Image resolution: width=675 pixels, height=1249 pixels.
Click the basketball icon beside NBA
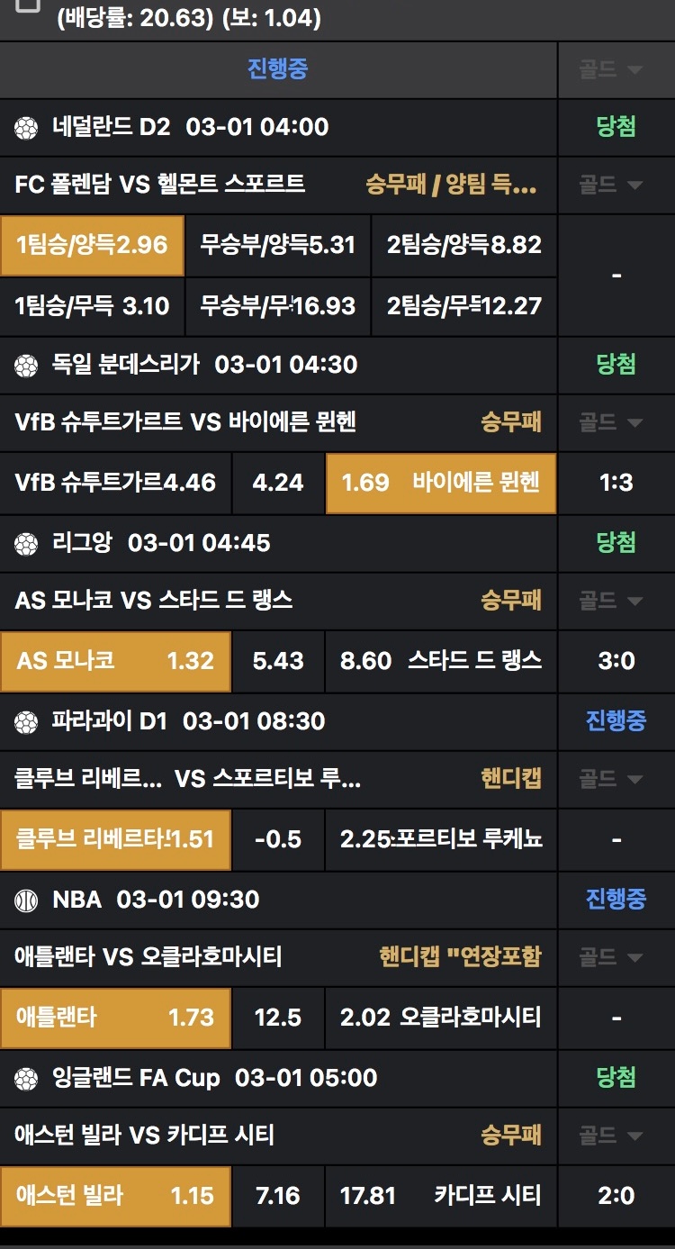pos(26,901)
